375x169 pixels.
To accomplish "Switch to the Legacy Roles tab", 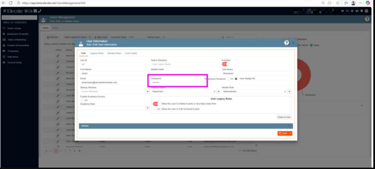I will click(97, 53).
